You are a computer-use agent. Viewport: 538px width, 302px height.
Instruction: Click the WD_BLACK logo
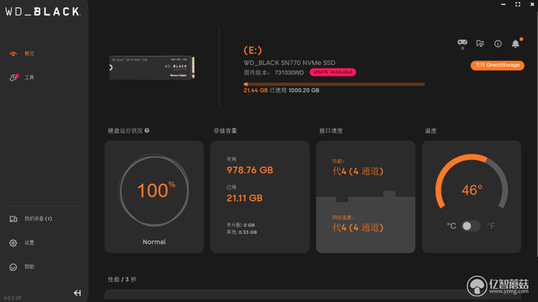(43, 11)
